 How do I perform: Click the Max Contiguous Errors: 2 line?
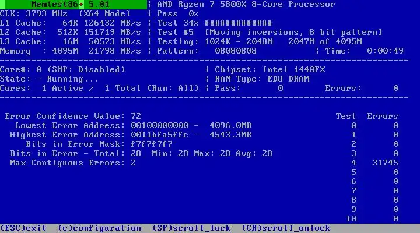[x=73, y=163]
